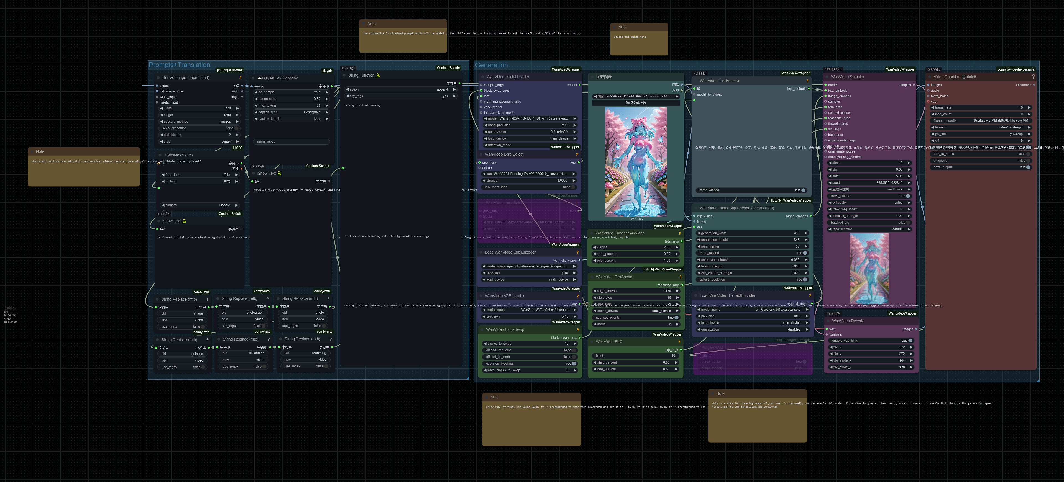Increase steps value with right arrow
1064x482 pixels.
point(909,163)
